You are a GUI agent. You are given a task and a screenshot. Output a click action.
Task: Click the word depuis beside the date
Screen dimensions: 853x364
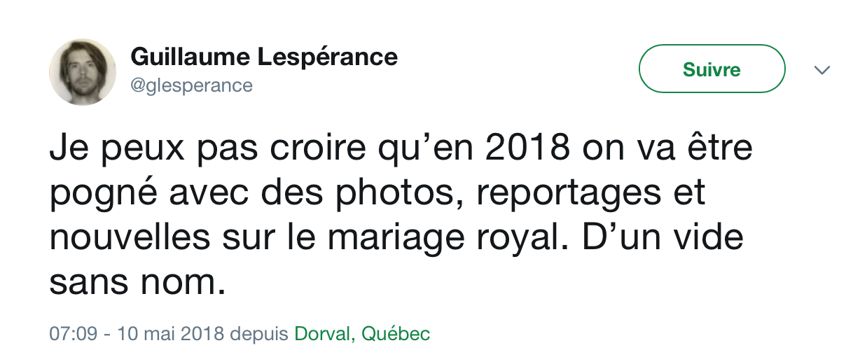259,335
